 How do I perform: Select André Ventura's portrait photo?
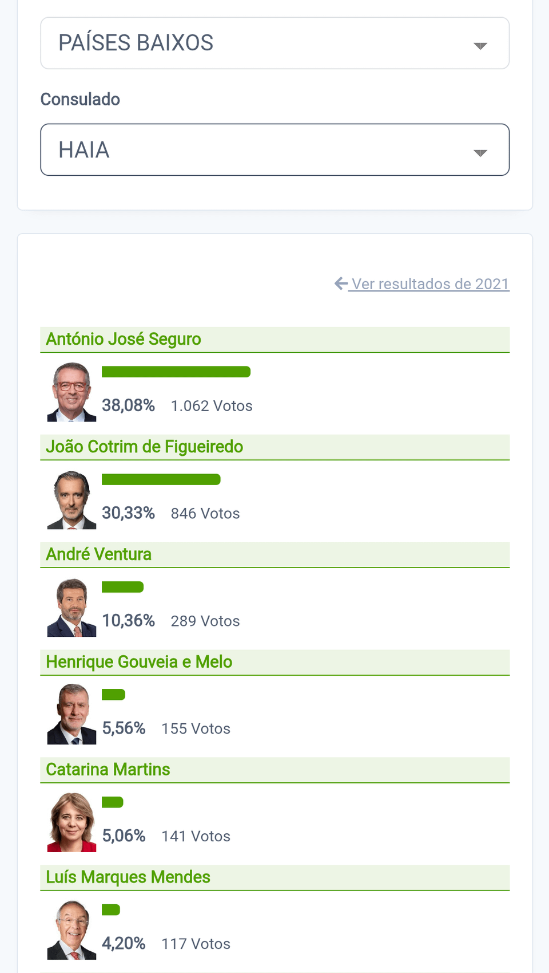pos(71,608)
